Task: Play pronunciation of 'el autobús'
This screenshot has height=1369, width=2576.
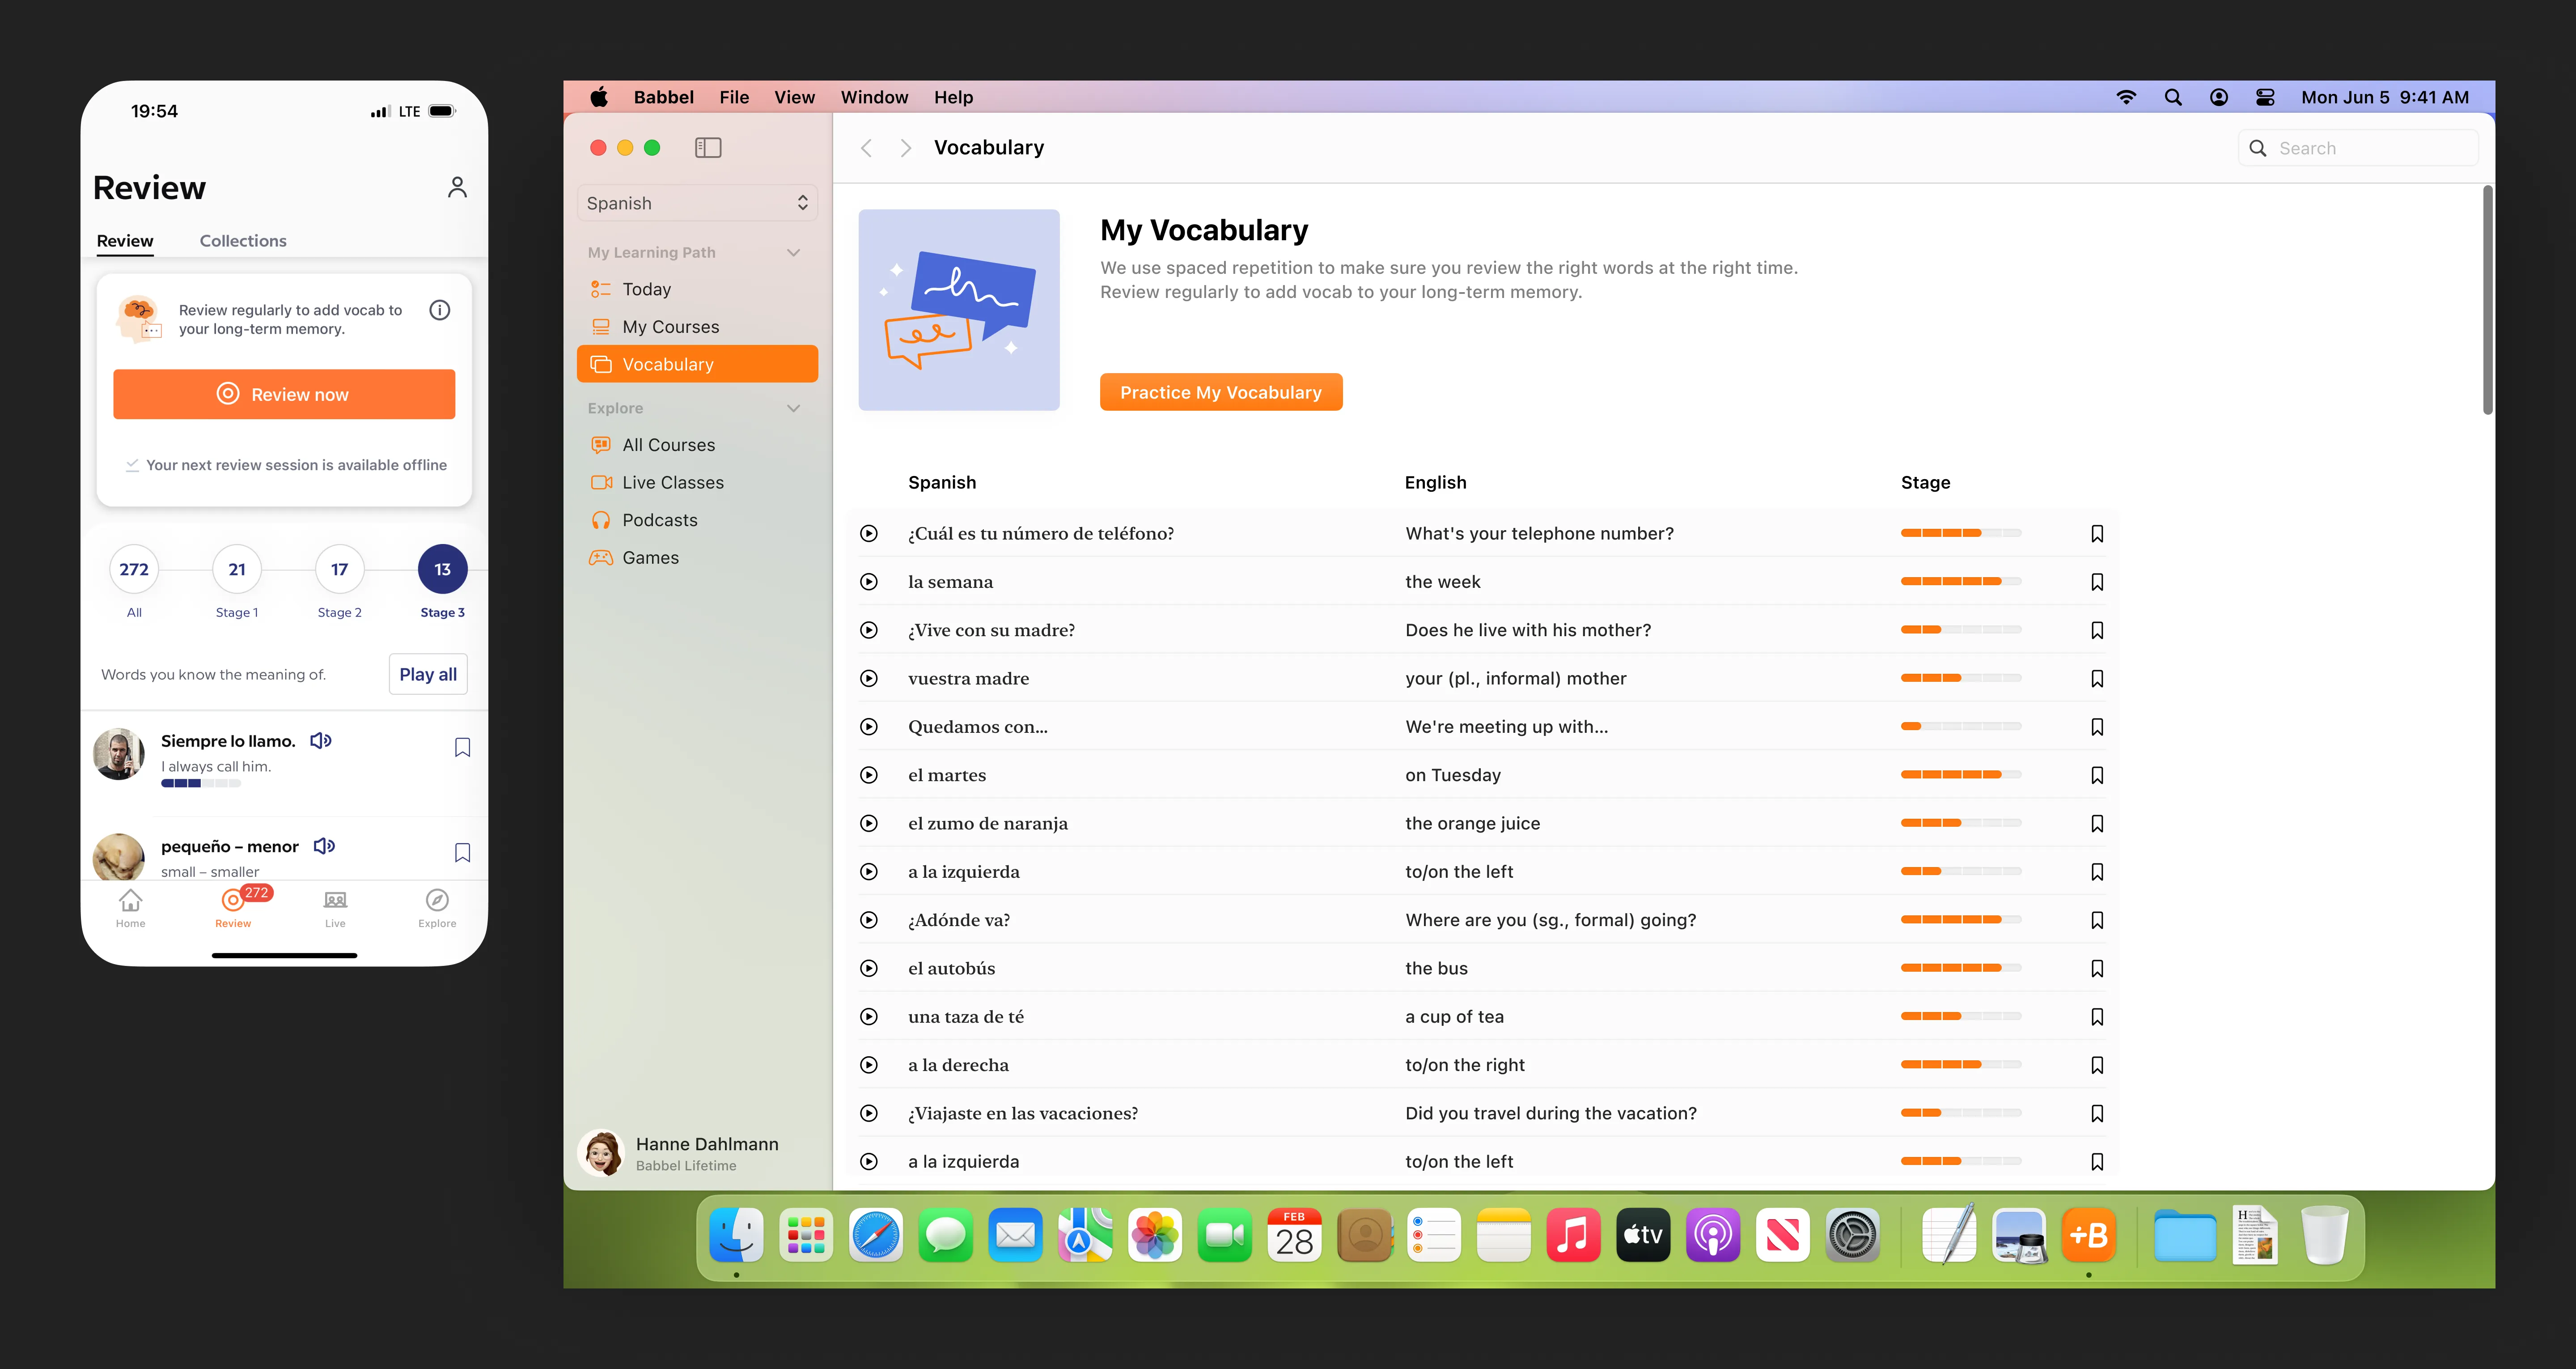Action: click(869, 969)
